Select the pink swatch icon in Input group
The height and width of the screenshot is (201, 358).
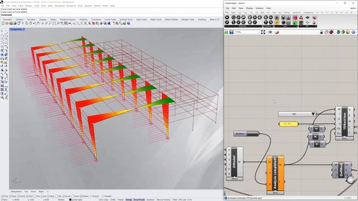[x=295, y=17]
